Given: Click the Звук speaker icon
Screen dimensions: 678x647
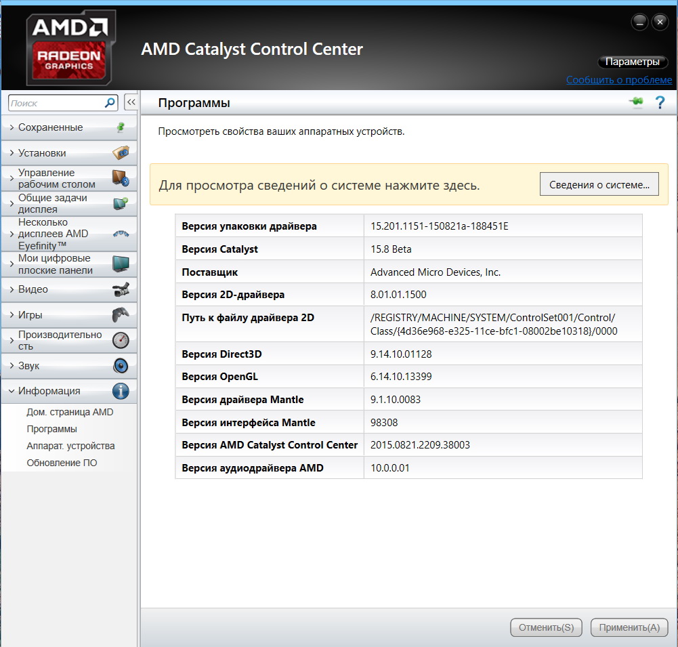Looking at the screenshot, I should pyautogui.click(x=121, y=366).
